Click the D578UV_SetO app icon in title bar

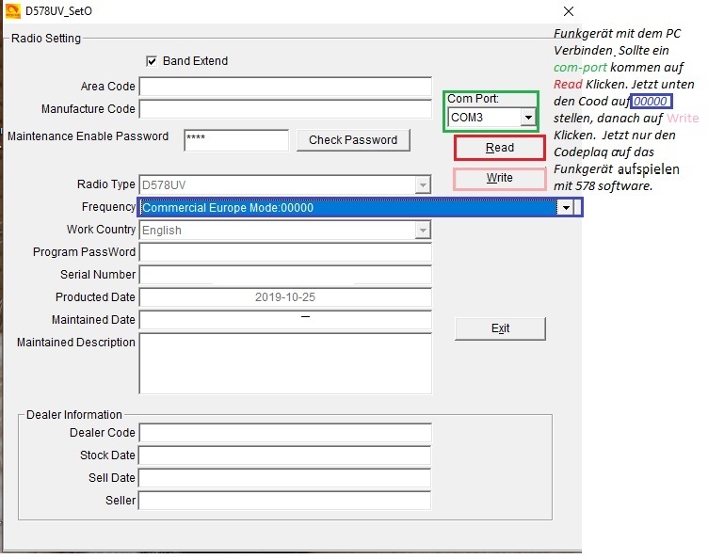12,12
